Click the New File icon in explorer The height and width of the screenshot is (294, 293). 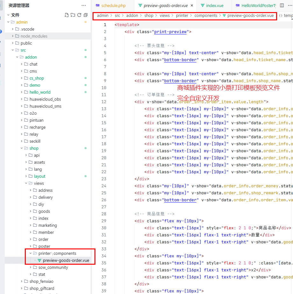coord(66,15)
